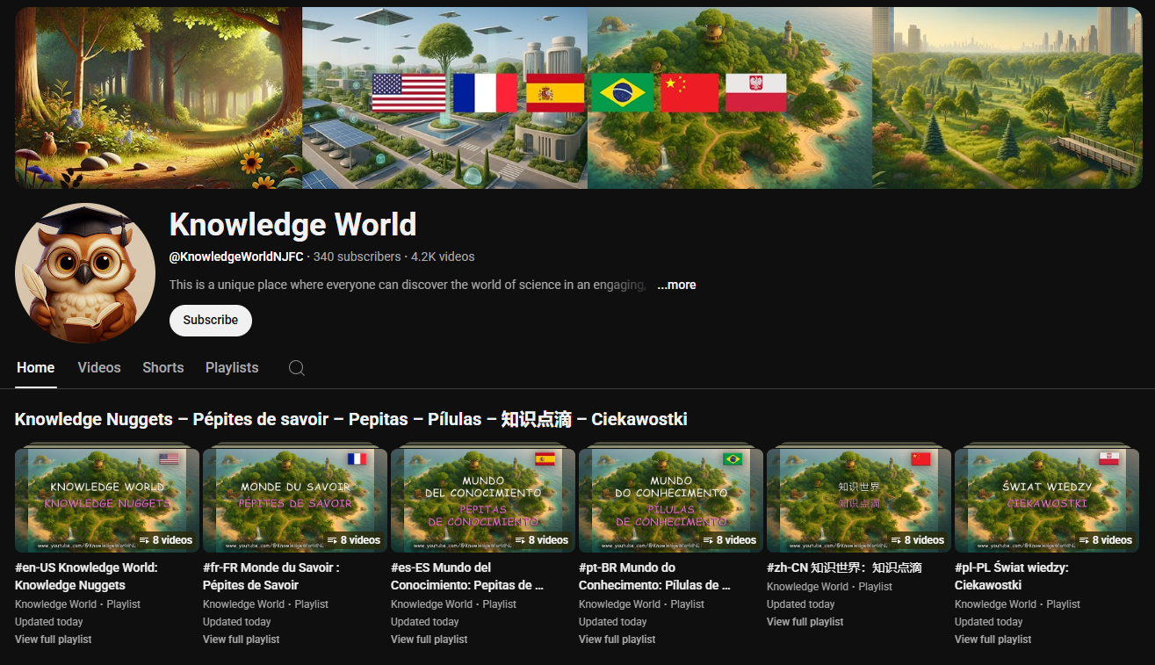
Task: View full playlist under pl-PL Świat wiedzy
Action: pyautogui.click(x=993, y=640)
